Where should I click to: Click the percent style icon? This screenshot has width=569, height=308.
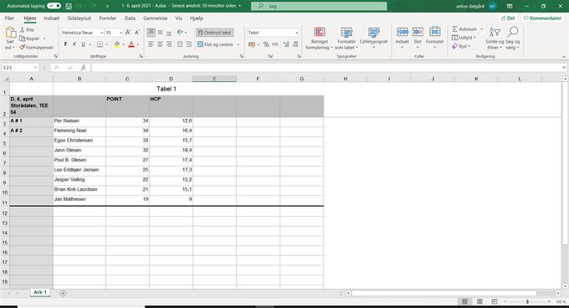[x=266, y=44]
